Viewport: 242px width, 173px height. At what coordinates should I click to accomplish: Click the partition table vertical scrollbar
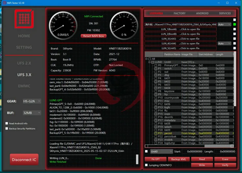coord(235,79)
